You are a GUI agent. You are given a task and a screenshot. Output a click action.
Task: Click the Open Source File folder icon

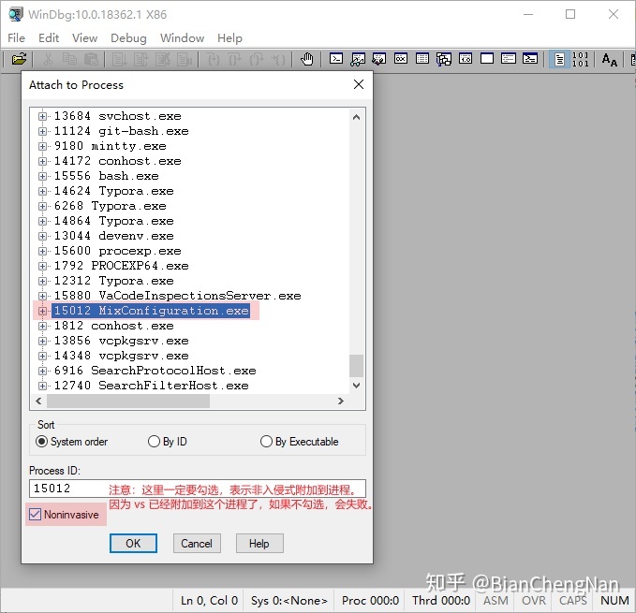(19, 59)
